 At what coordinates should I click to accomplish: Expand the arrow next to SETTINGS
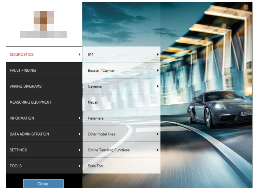tap(80, 150)
